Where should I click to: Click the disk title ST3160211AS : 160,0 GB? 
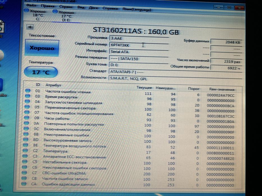click(136, 31)
